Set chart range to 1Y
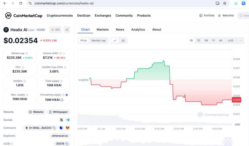 pyautogui.click(x=213, y=40)
